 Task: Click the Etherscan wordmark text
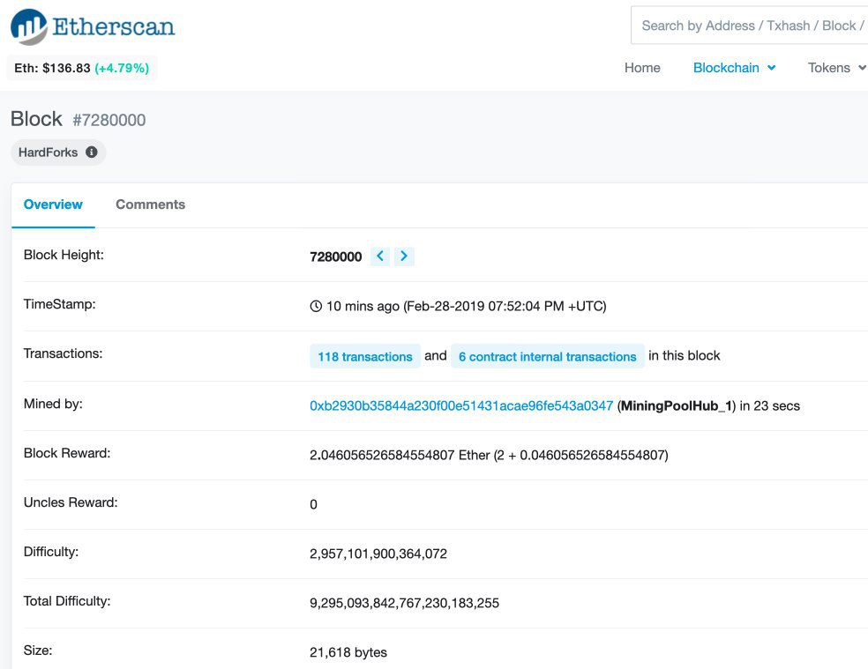click(x=114, y=26)
